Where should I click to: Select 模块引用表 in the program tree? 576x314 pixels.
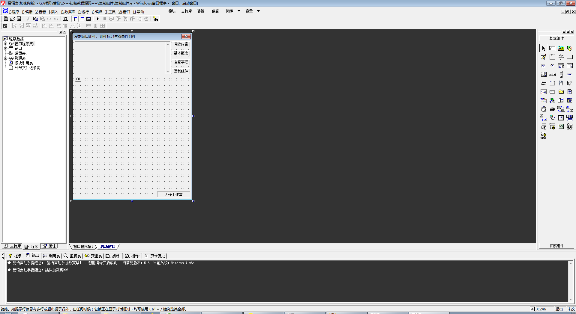(x=24, y=63)
